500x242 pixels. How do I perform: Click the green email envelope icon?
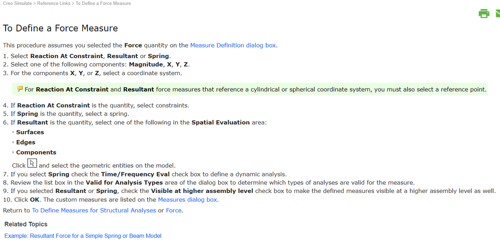pos(497,13)
